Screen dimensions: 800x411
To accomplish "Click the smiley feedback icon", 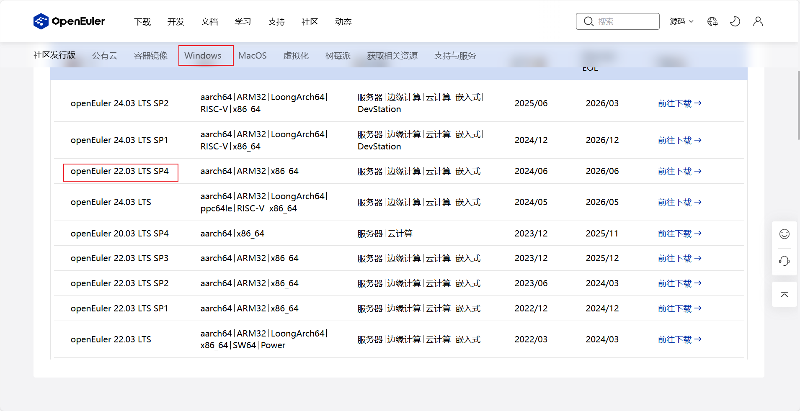I will (x=785, y=234).
